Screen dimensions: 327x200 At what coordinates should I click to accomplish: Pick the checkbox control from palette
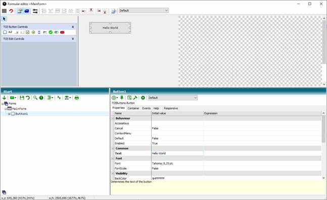(27, 32)
